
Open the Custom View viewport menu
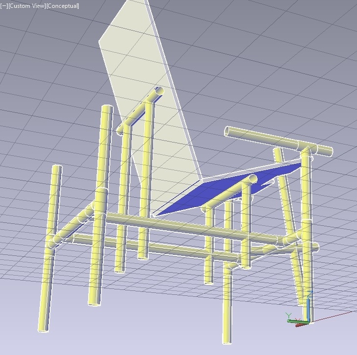pyautogui.click(x=27, y=6)
